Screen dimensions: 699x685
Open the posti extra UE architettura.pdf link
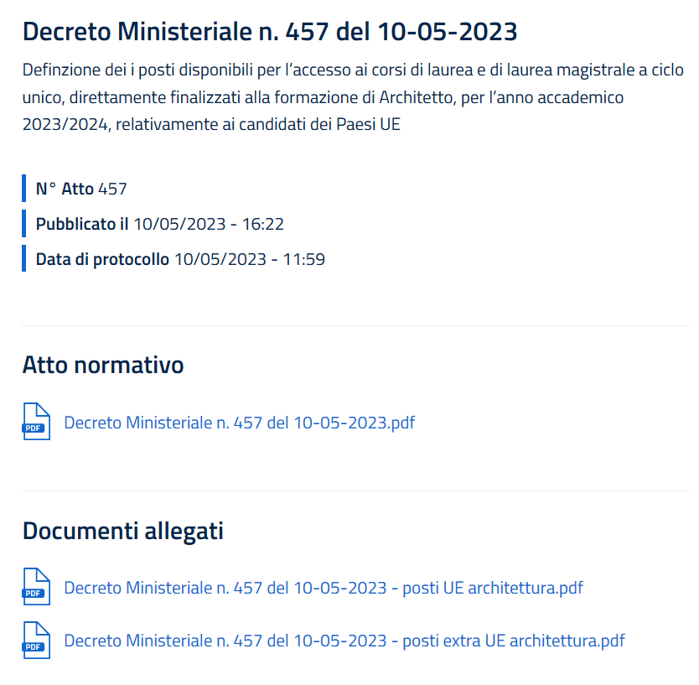pos(344,641)
